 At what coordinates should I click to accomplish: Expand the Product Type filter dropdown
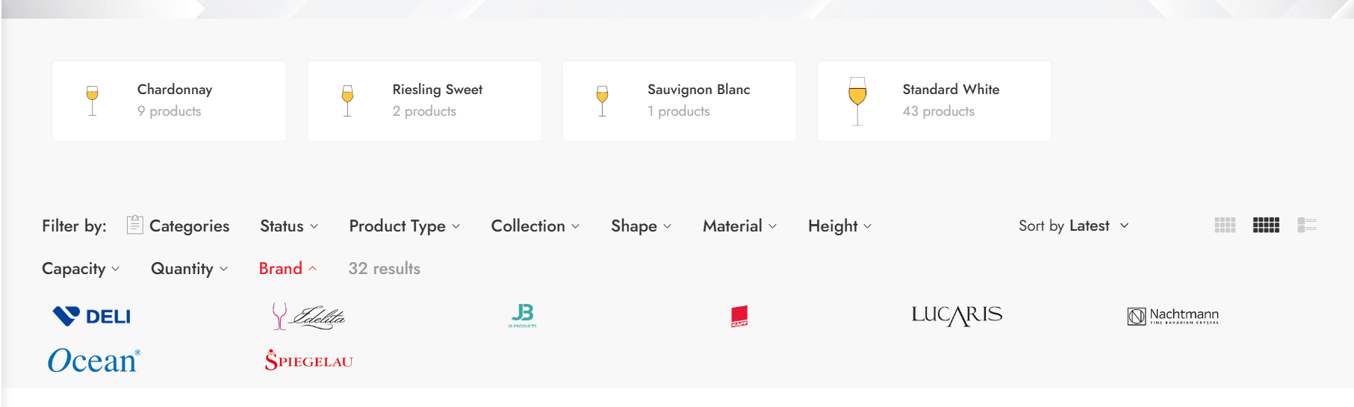tap(405, 226)
